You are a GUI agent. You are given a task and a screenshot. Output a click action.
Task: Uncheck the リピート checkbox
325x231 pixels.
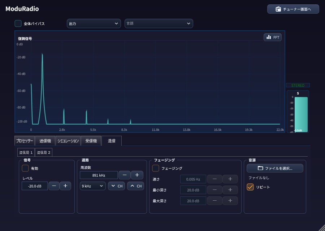(250, 187)
